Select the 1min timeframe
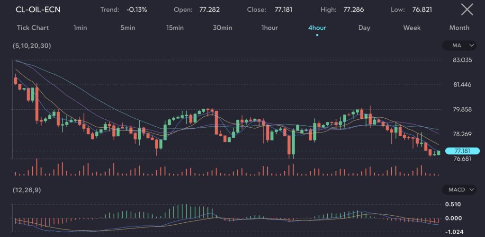The image size is (485, 237). 80,28
